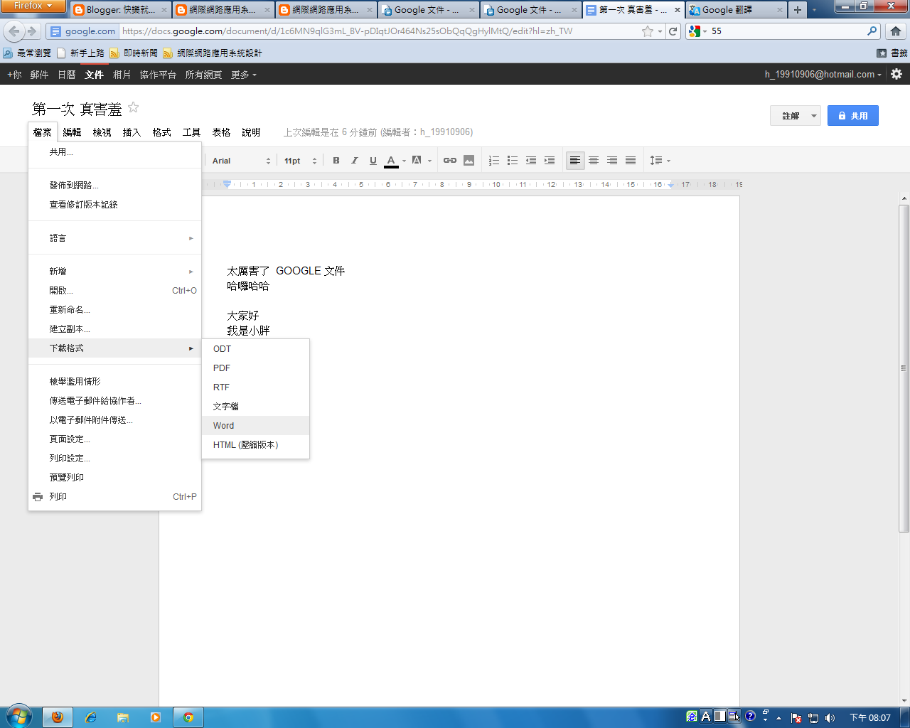Open text color picker
The height and width of the screenshot is (728, 910).
[x=395, y=161]
